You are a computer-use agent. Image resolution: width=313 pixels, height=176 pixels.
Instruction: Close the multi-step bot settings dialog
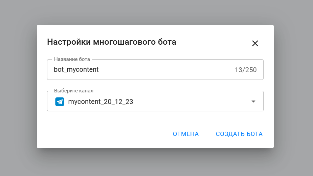255,43
